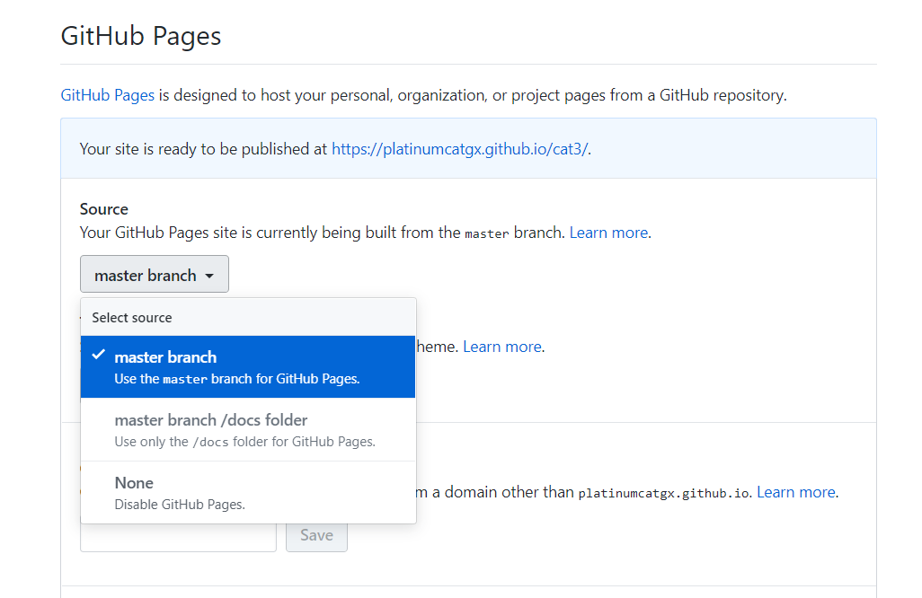922x598 pixels.
Task: Focus the custom domain input field
Action: (x=178, y=536)
